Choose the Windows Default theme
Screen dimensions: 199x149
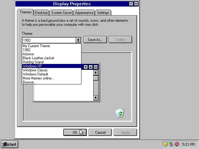[52, 74]
